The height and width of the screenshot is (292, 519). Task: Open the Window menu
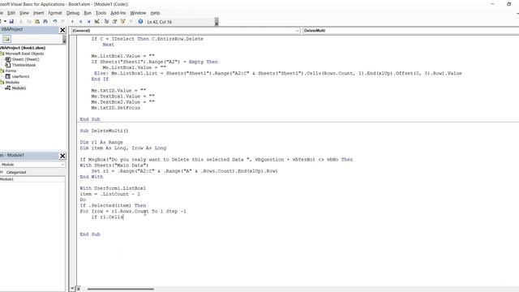click(x=138, y=13)
